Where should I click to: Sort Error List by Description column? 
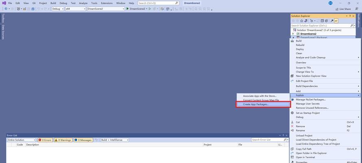[114, 145]
